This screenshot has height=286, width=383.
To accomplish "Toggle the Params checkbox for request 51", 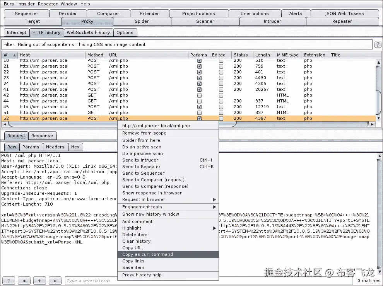I will click(x=199, y=112).
